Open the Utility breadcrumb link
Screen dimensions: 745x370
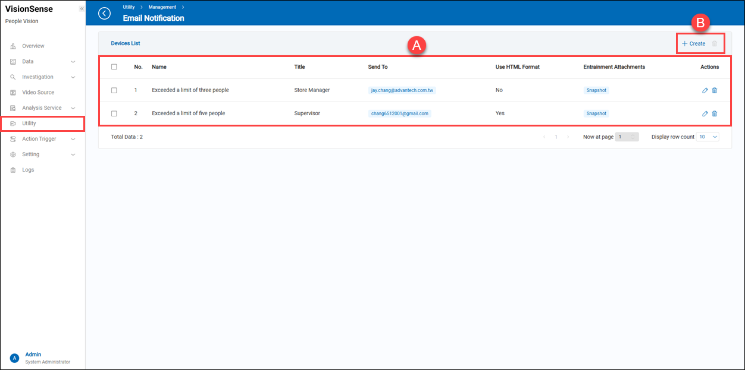click(x=128, y=7)
